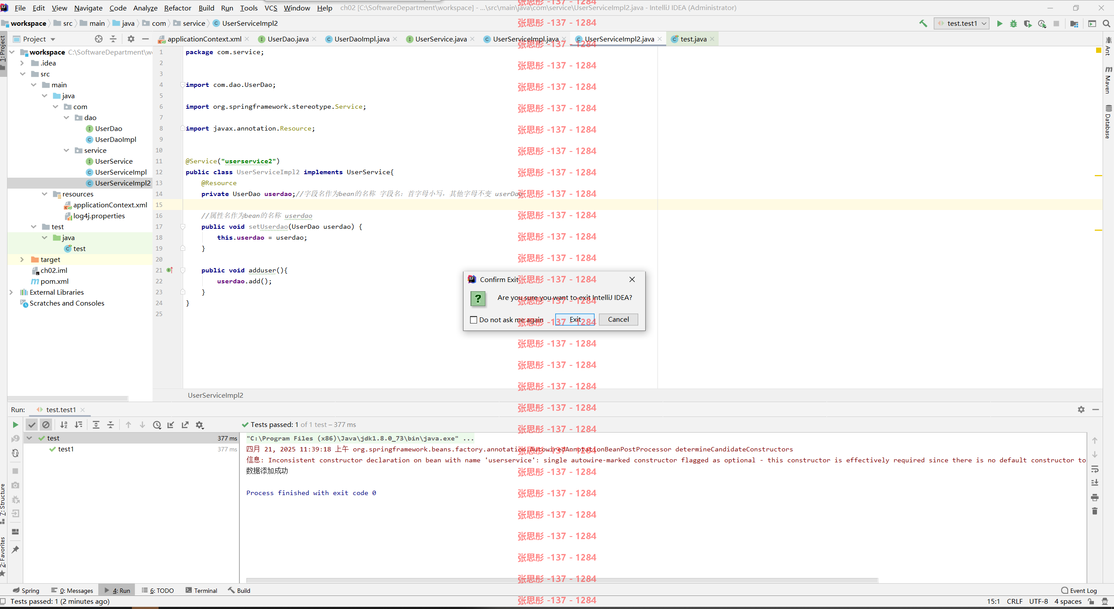Toggle show passed tests checkmark
Screen dimensions: 1114x609
(32, 425)
